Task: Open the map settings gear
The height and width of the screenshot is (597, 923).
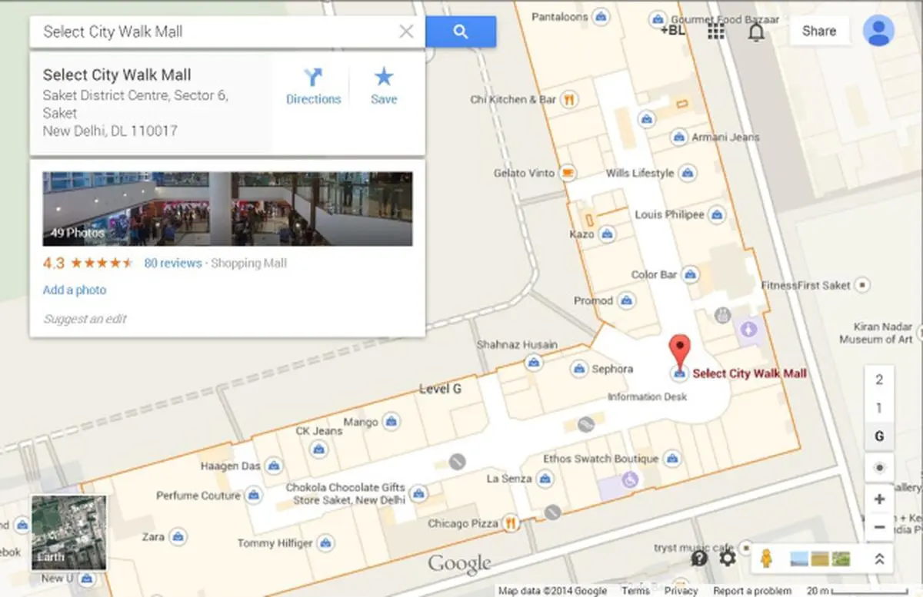Action: (728, 559)
